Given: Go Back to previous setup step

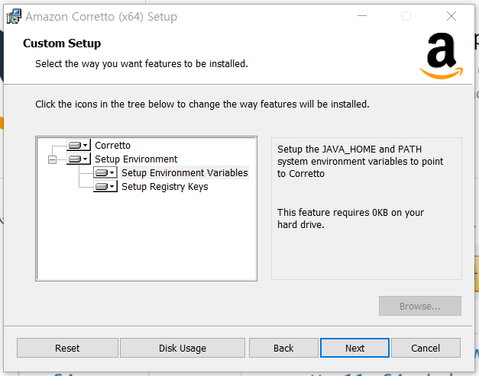Looking at the screenshot, I should point(283,348).
